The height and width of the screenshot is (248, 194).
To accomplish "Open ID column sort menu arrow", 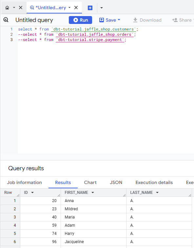I will pyautogui.click(x=32, y=193).
